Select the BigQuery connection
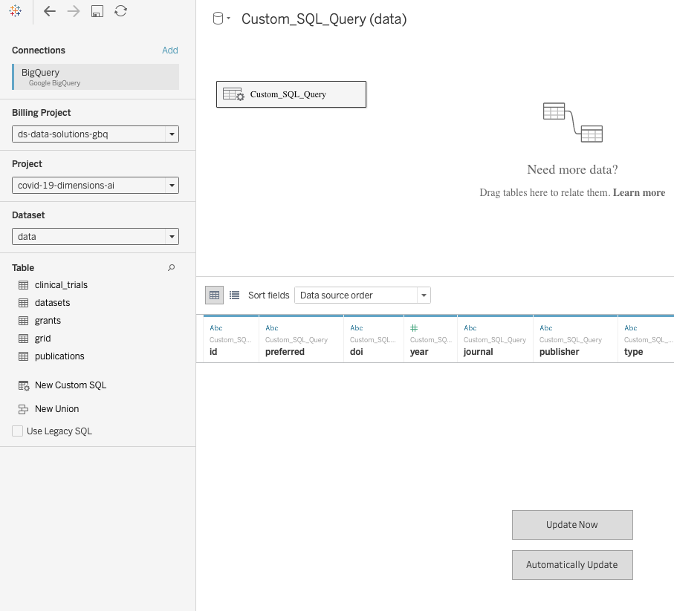 (x=95, y=77)
